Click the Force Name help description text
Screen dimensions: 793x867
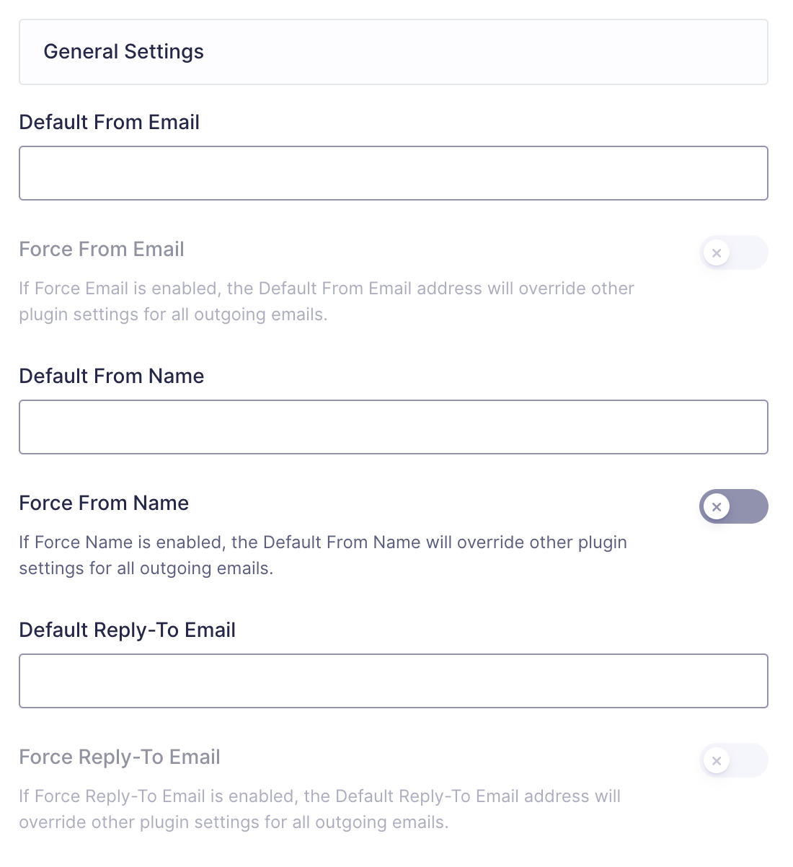click(x=322, y=555)
